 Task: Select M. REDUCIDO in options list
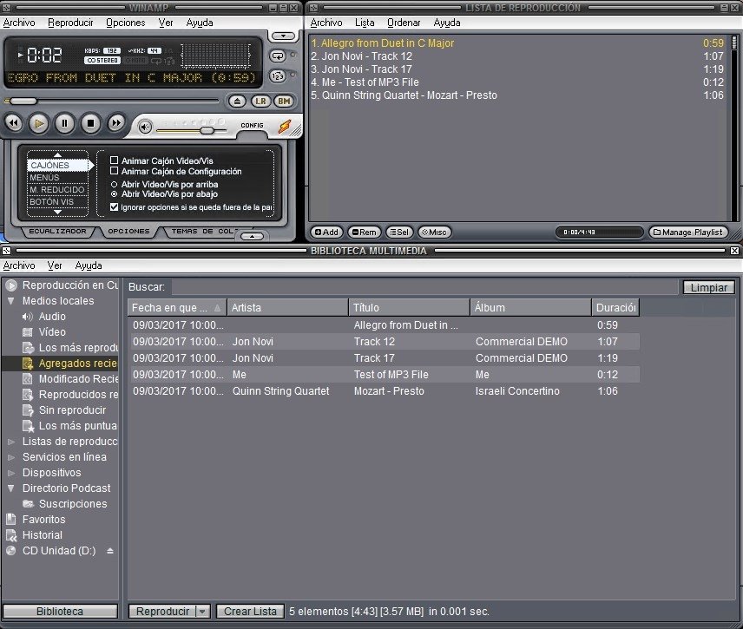point(58,189)
